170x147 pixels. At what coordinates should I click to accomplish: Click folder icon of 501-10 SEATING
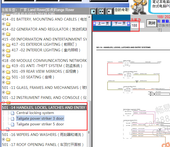8,78
